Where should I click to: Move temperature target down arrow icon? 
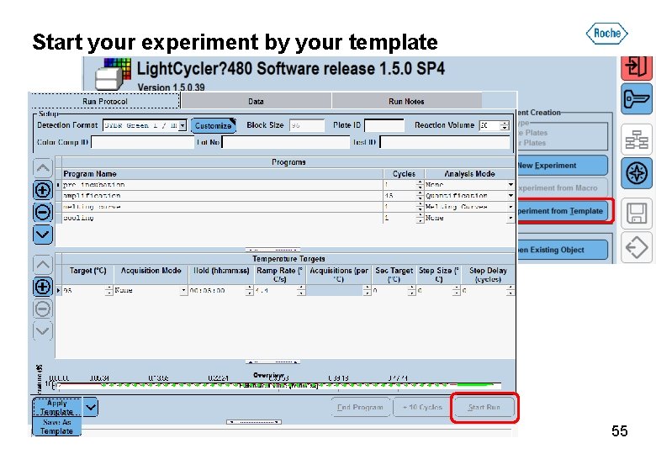43,331
